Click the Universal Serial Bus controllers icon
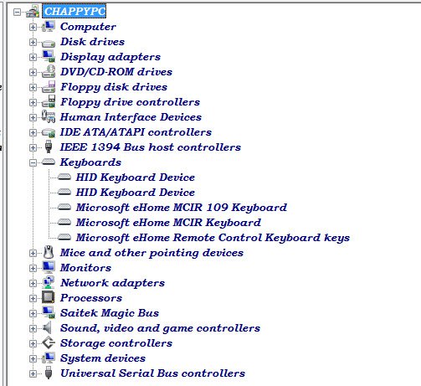 click(x=49, y=373)
